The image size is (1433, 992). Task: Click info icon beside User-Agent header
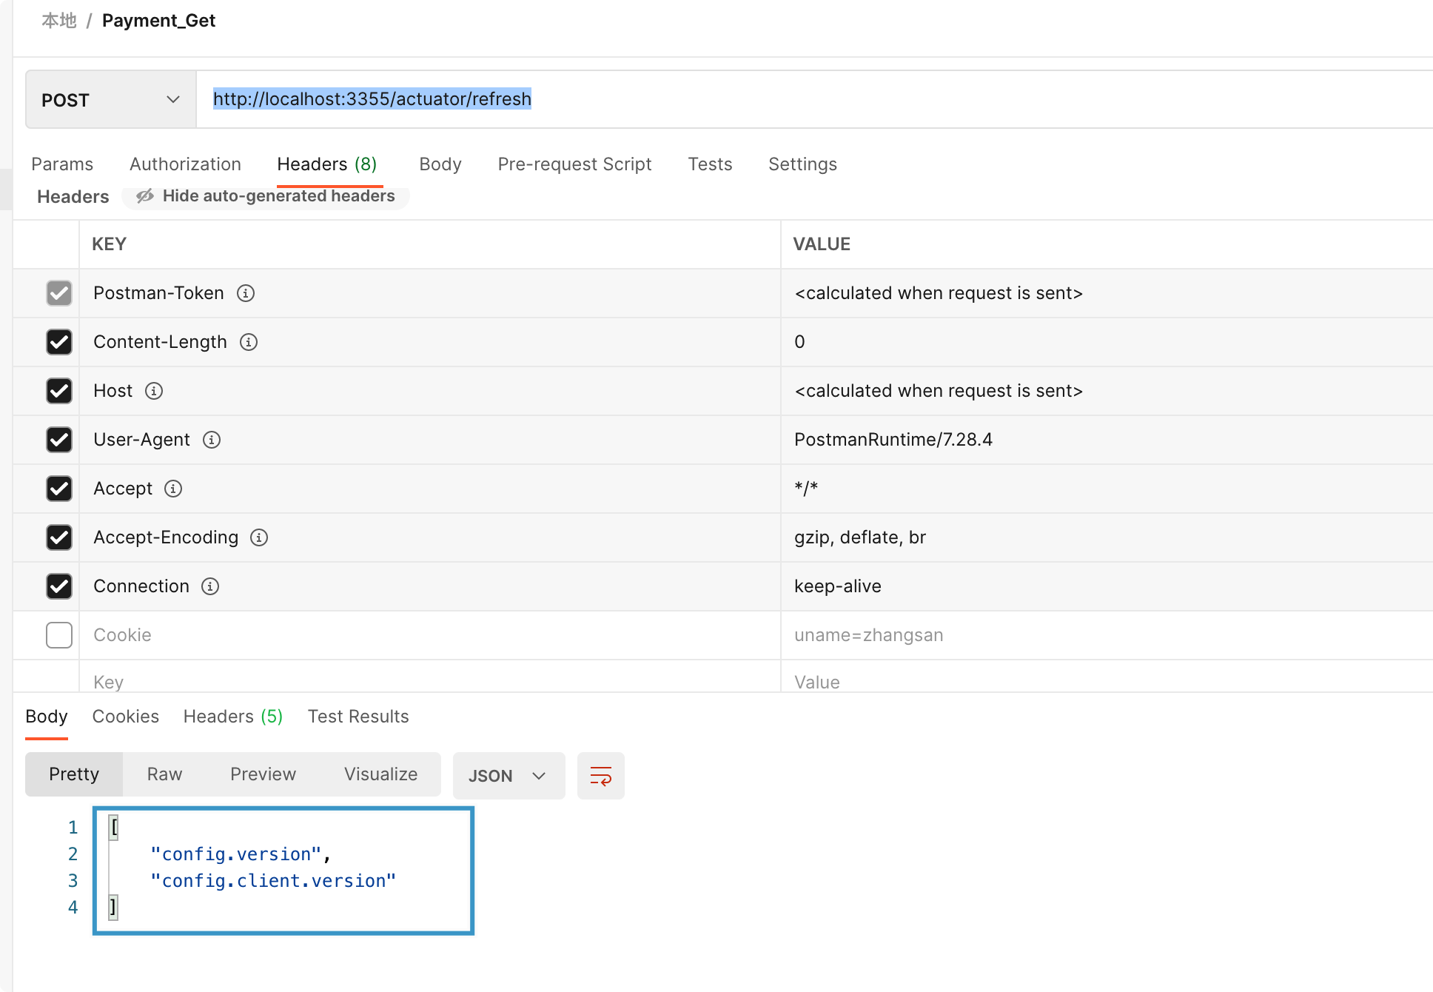point(212,440)
